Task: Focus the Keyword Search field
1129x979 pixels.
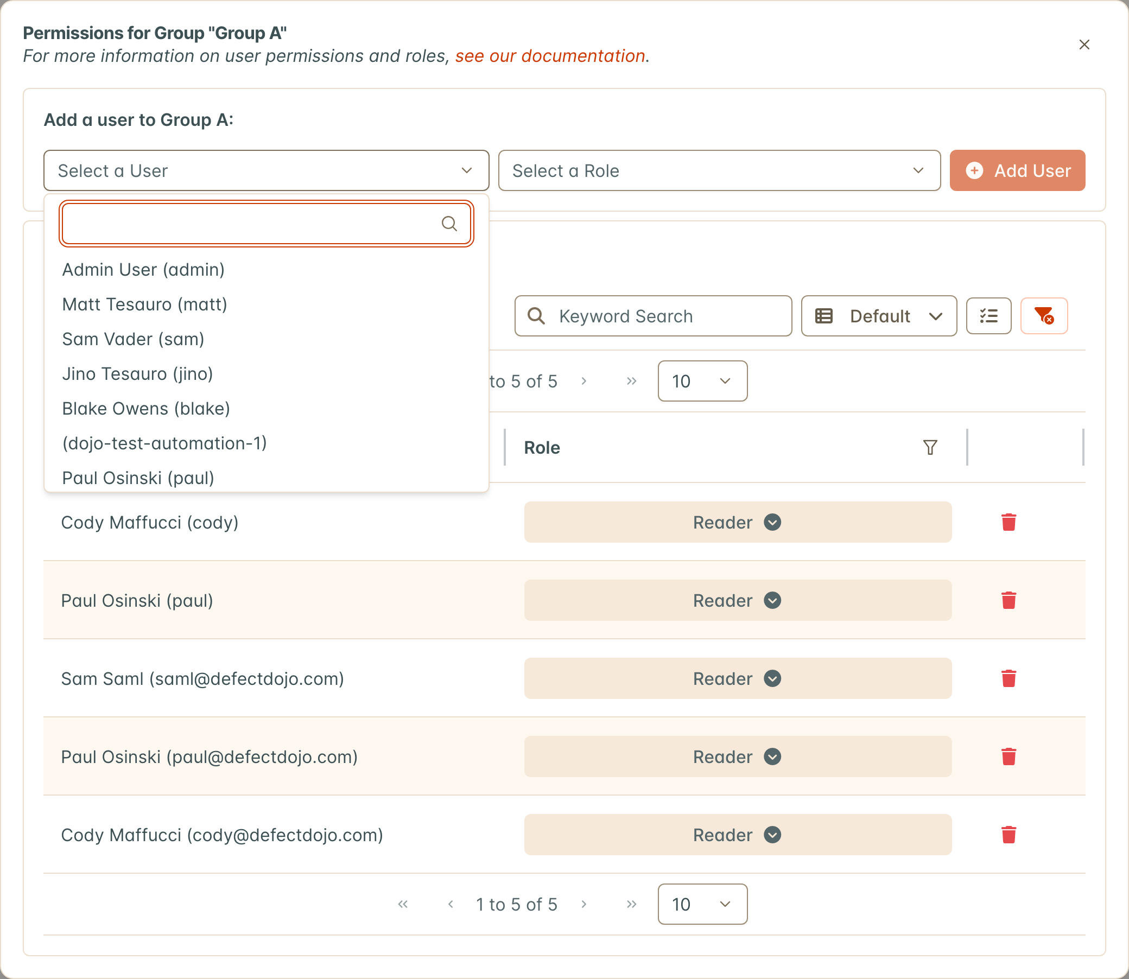Action: click(653, 316)
